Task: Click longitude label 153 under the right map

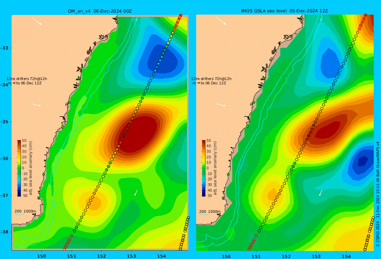Action: (x=316, y=256)
